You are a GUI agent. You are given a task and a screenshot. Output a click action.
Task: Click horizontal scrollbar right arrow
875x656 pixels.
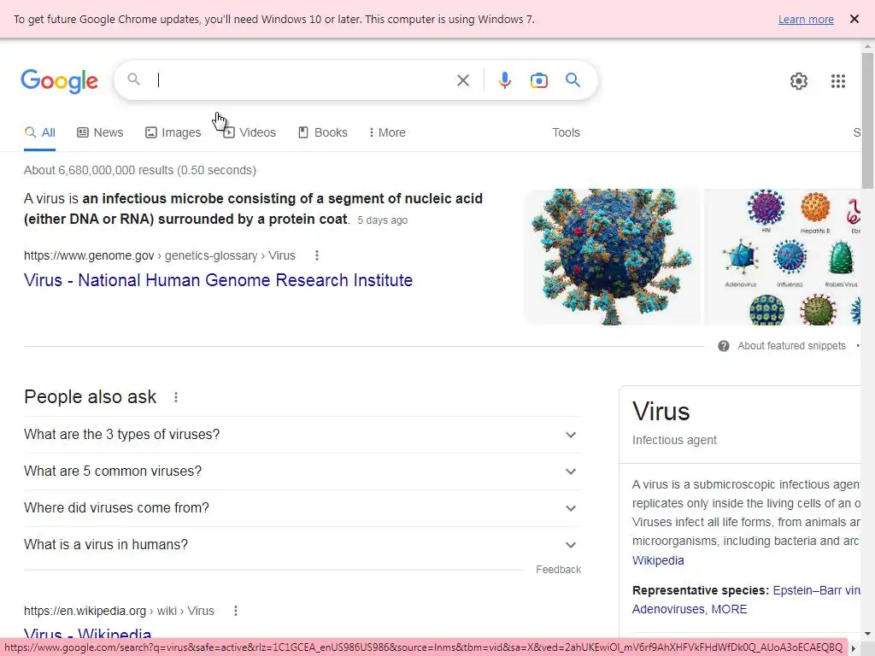point(854,647)
